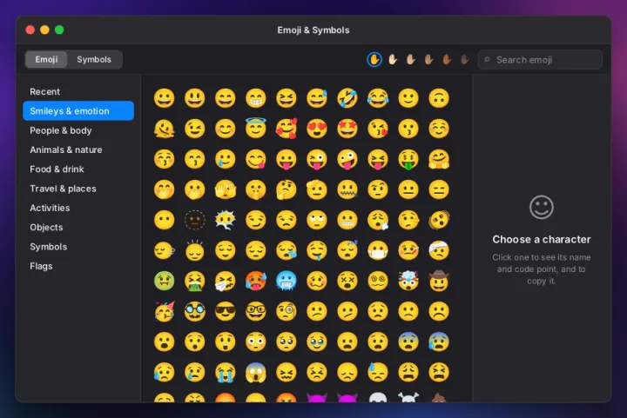
Task: Select the smiling face with halo emoji
Action: point(255,129)
